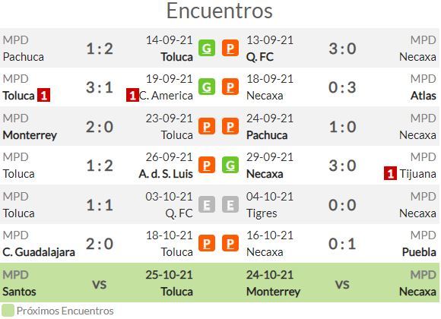Click orange P badge for Toluca 23-09-21 match
The height and width of the screenshot is (319, 441).
point(207,126)
